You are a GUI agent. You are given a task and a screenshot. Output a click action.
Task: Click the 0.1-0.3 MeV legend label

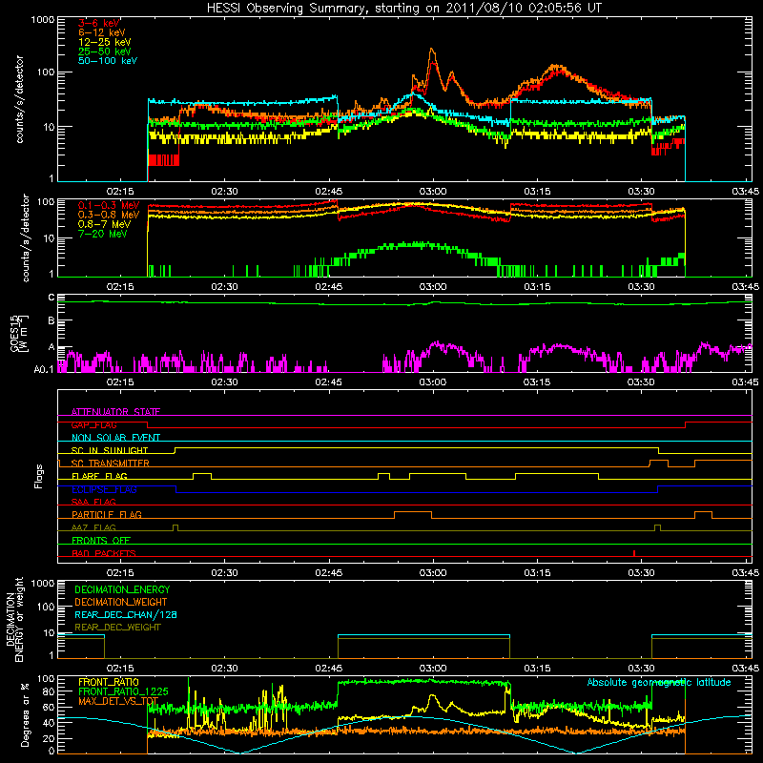coord(109,205)
